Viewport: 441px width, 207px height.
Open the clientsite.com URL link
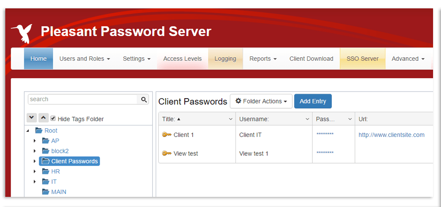[x=391, y=135]
